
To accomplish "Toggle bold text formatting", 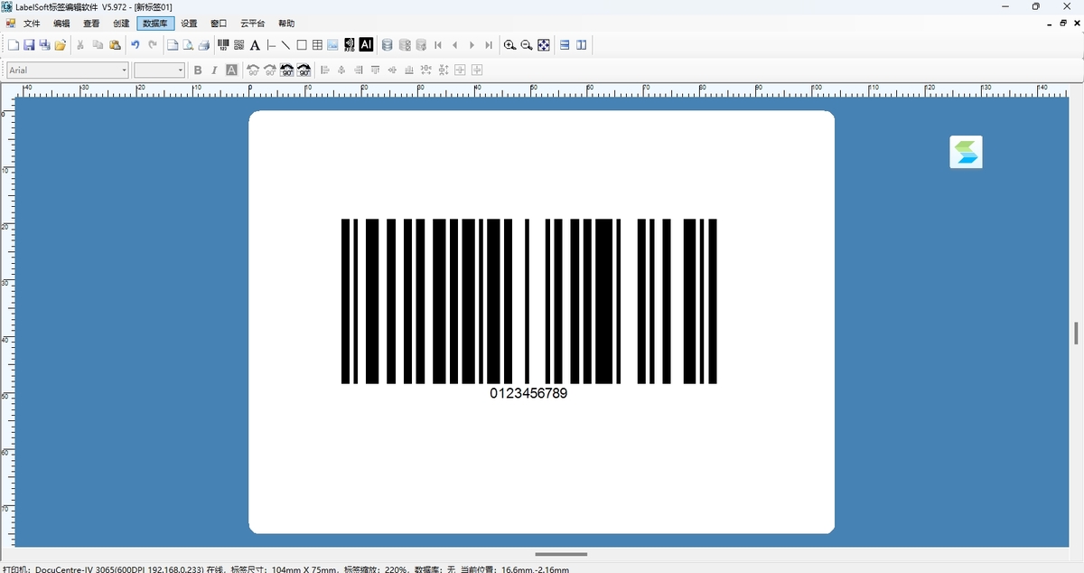I will click(198, 70).
